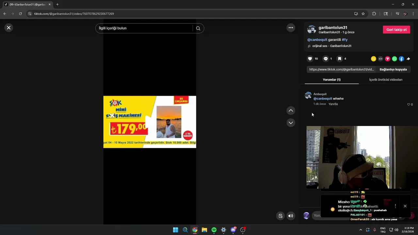Close the GaribanTolun31 browser tab
418x235 pixels.
(50, 5)
